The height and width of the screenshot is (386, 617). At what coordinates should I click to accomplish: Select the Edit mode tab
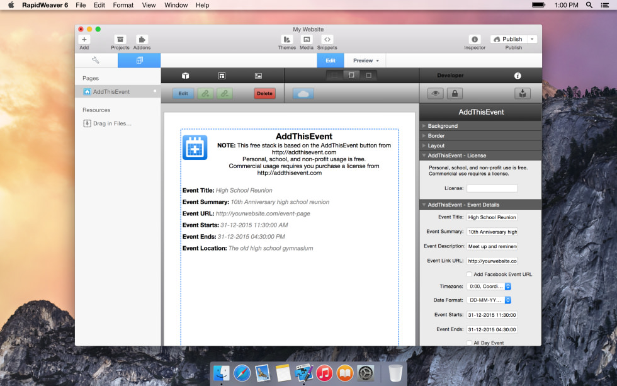click(x=331, y=60)
